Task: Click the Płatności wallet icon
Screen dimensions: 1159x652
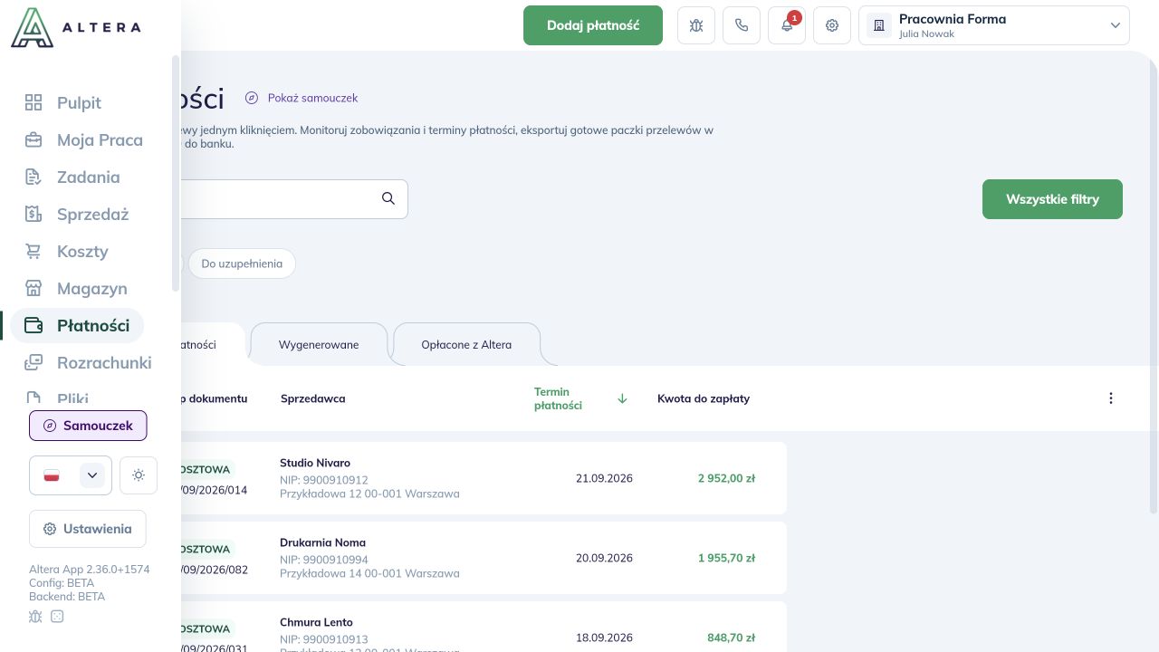Action: coord(34,325)
